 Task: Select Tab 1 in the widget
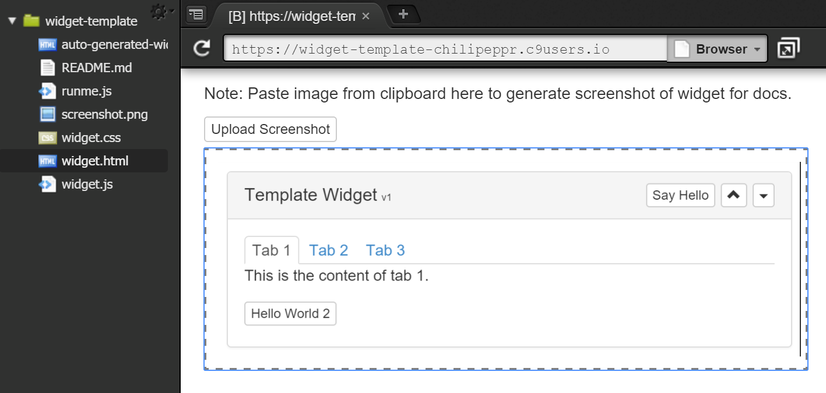(x=271, y=250)
